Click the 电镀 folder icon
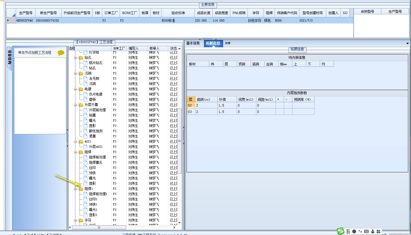The width and height of the screenshot is (411, 235). coord(81,89)
